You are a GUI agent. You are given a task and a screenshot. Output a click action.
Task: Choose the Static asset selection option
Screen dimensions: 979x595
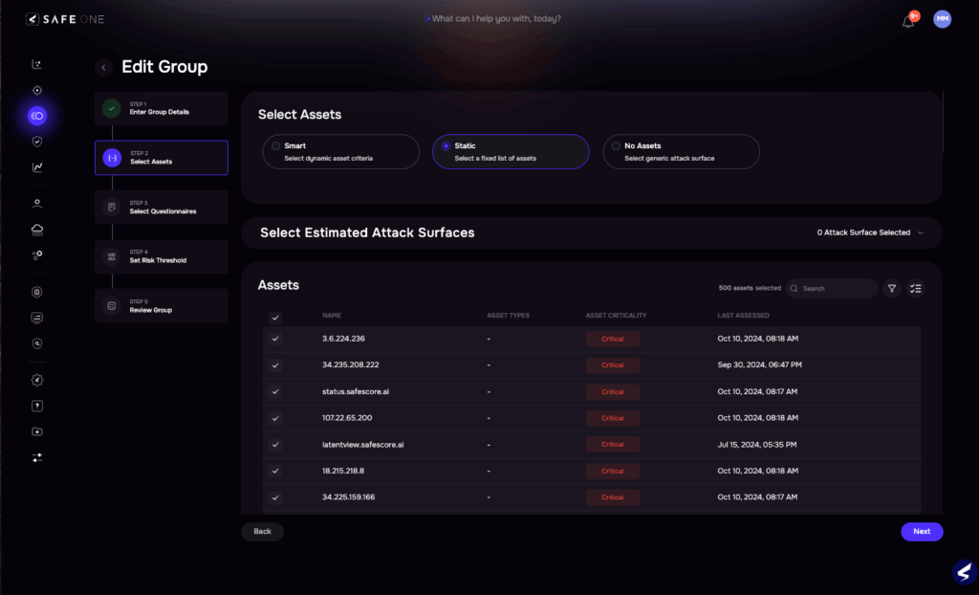(511, 151)
